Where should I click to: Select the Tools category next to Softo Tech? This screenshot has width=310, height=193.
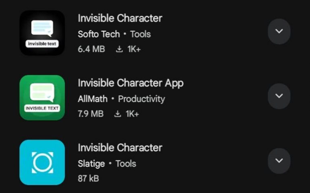coord(141,34)
